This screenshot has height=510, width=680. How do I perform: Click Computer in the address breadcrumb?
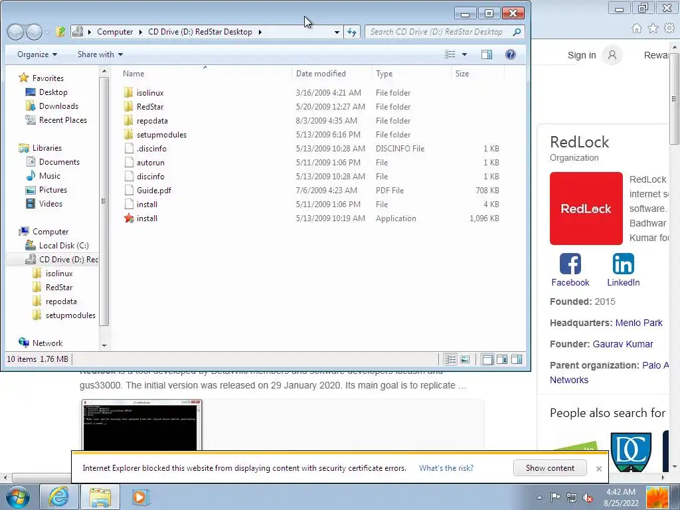click(x=115, y=32)
